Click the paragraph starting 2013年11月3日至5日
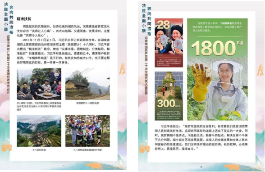This screenshot has width=265, height=172. pos(63,51)
